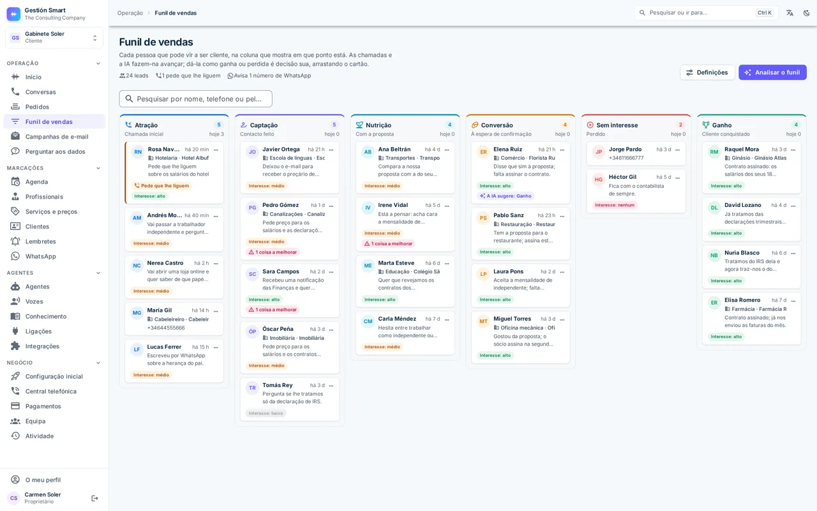
Task: Select the Nerea Castro lead name
Action: [x=165, y=263]
